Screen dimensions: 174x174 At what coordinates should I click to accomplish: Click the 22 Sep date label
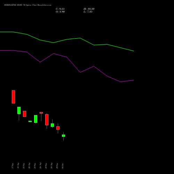point(29,166)
